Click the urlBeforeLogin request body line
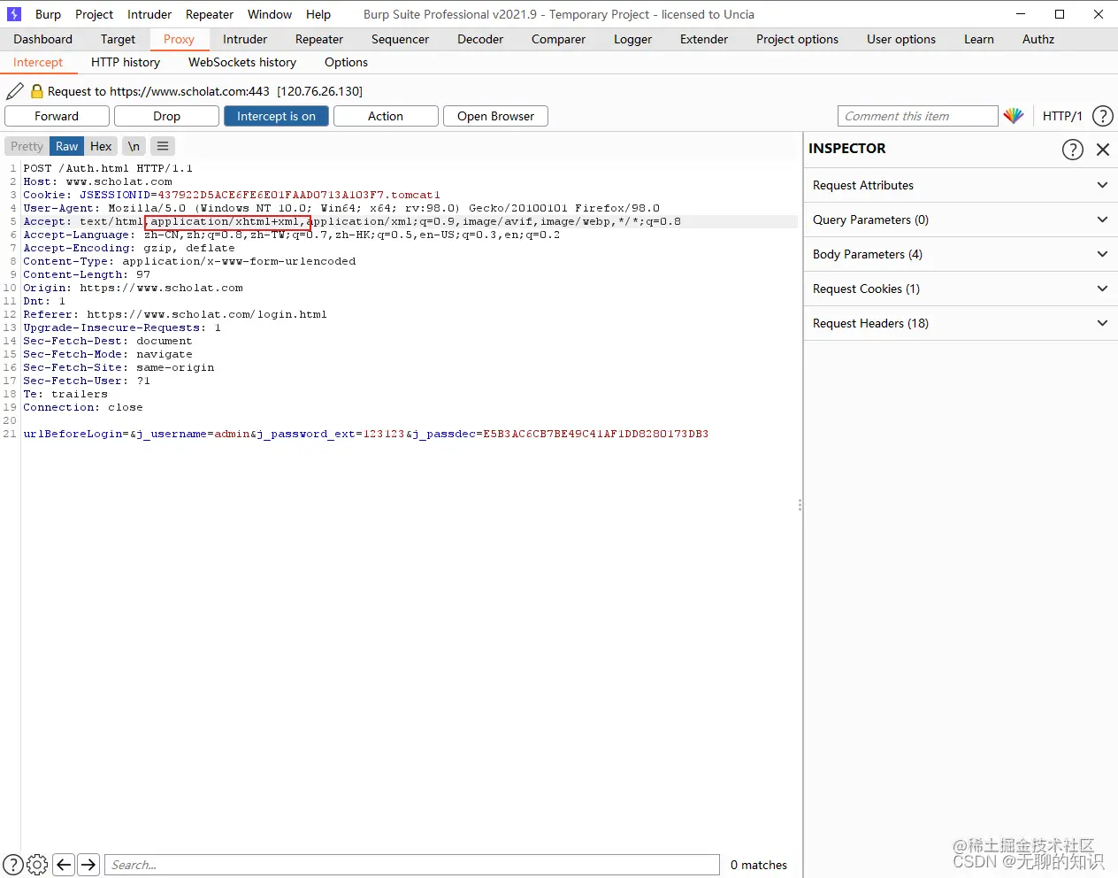Image resolution: width=1118 pixels, height=878 pixels. 365,434
